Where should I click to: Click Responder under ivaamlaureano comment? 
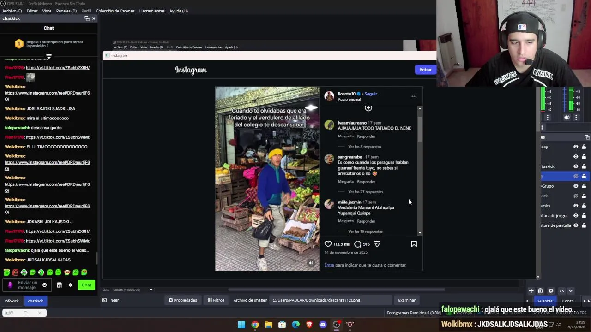tap(366, 136)
